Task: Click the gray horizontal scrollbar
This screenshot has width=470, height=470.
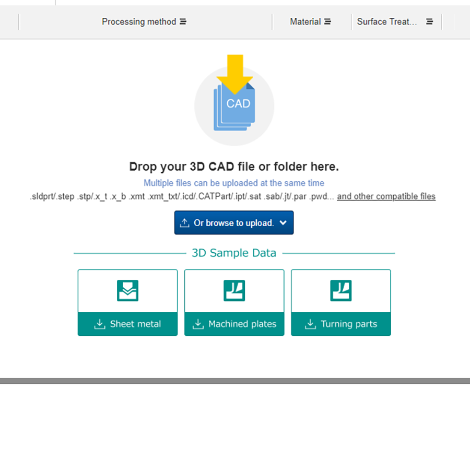Action: [x=235, y=381]
